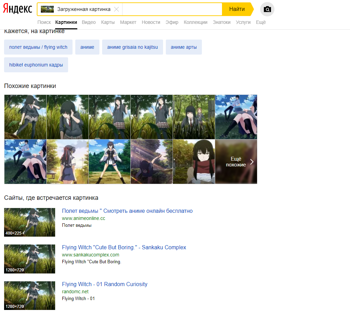Viewport: 350px width, 312px height.
Task: Switch to the Поиск tab
Action: click(44, 23)
